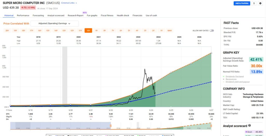Set the chart to 12Y range
The width and height of the screenshot is (266, 136).
click(x=72, y=31)
